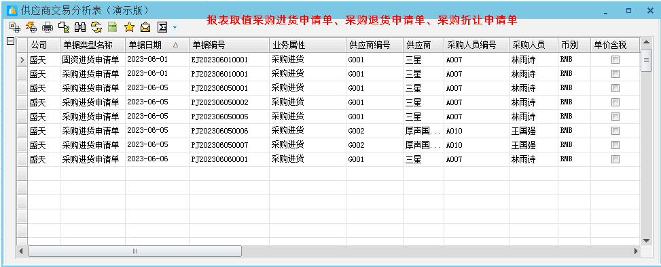
Task: Click the vertical scrollbar up arrow
Action: [646, 43]
